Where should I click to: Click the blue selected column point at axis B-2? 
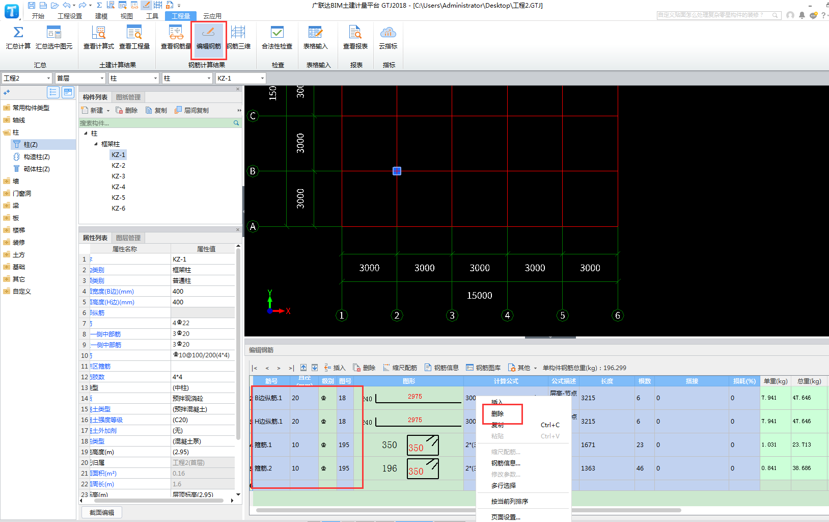coord(397,171)
